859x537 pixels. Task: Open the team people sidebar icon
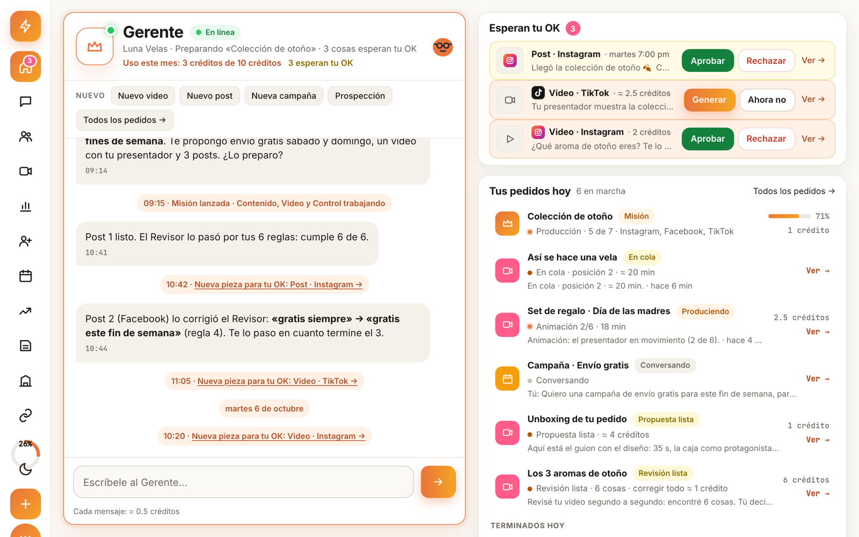point(25,136)
